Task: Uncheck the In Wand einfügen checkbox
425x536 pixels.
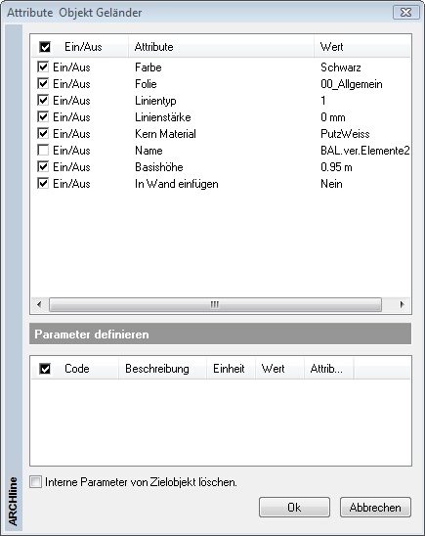Action: pyautogui.click(x=43, y=184)
